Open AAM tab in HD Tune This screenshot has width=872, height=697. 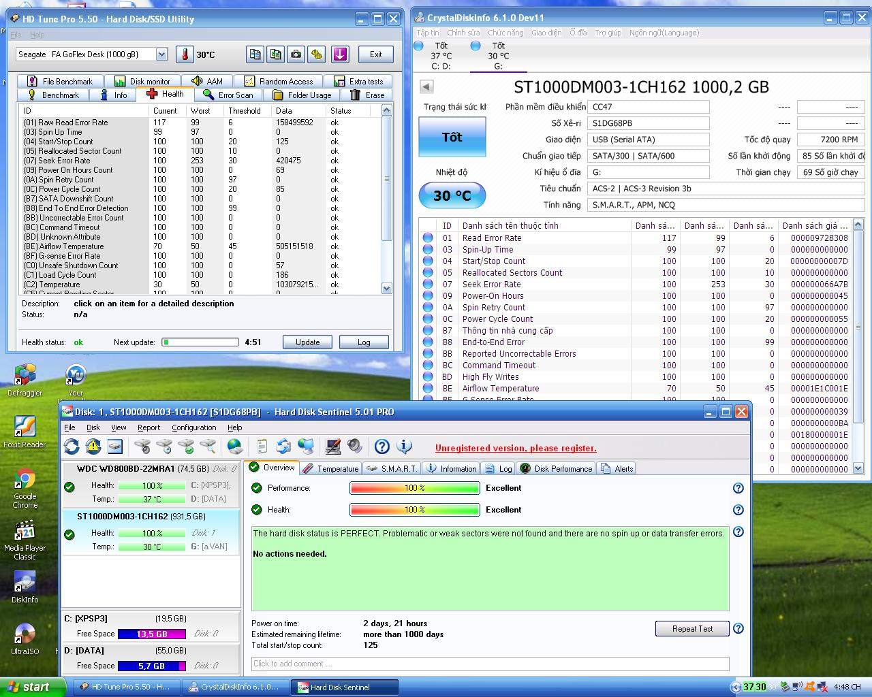click(x=207, y=81)
